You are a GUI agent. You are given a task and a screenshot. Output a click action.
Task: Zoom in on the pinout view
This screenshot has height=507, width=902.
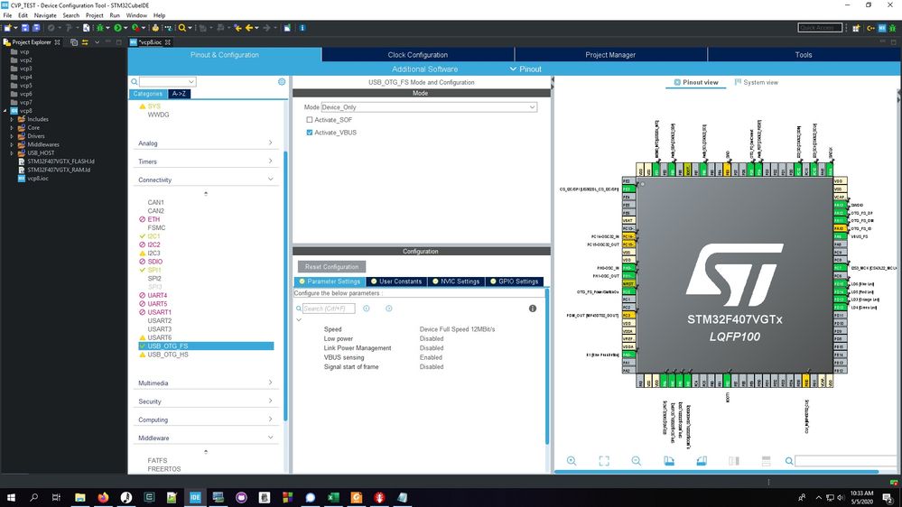point(572,461)
